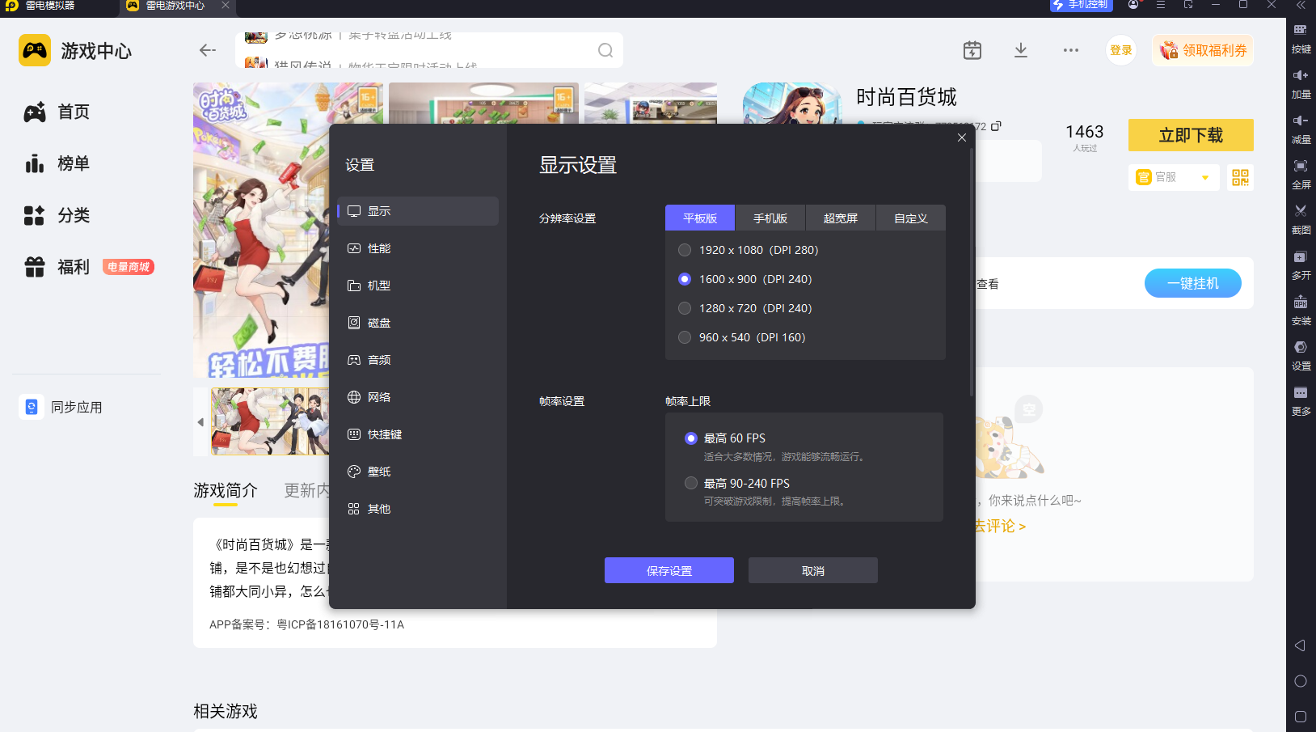Open 其他 other settings
This screenshot has width=1316, height=732.
point(418,509)
